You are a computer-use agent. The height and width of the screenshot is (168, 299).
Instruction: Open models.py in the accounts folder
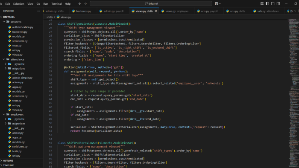21,36
